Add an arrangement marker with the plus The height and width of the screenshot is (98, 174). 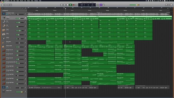[x=26, y=10]
